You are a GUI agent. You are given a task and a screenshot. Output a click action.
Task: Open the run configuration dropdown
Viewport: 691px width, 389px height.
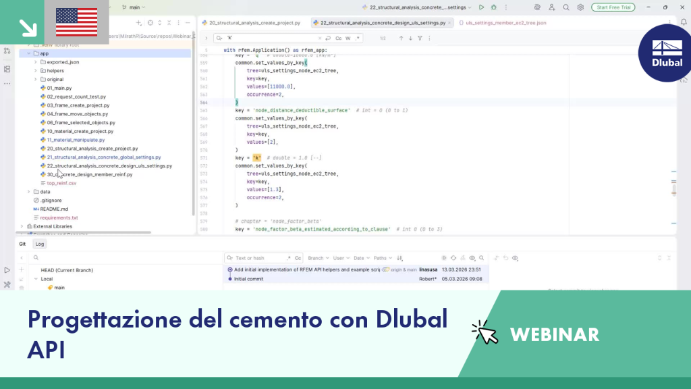click(416, 7)
